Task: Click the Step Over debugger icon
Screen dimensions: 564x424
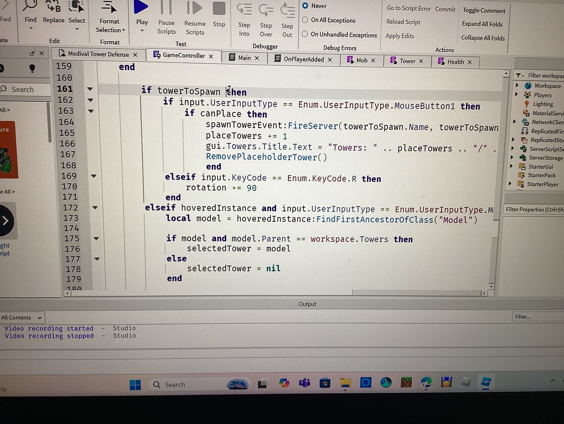Action: click(x=266, y=11)
